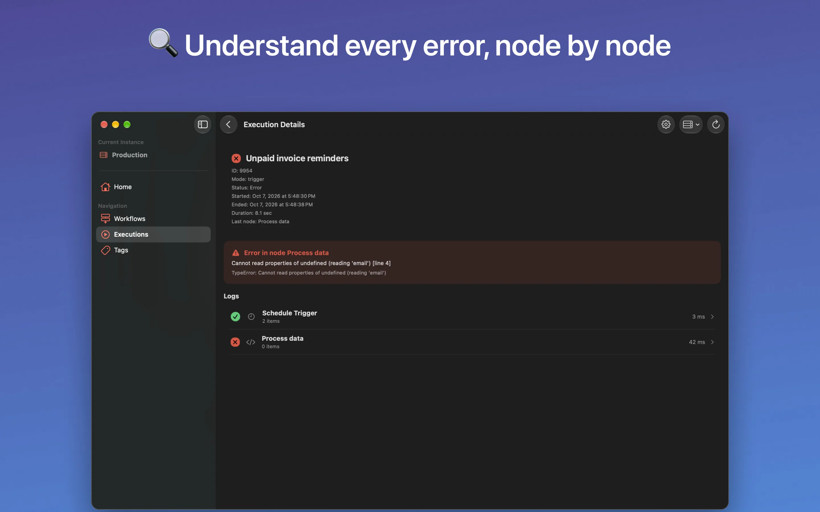Image resolution: width=820 pixels, height=512 pixels.
Task: Click the 'Duration: 8.1 sec' text
Action: tap(252, 213)
